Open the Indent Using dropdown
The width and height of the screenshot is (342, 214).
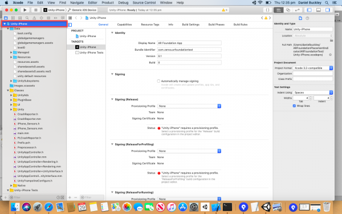tap(313, 92)
